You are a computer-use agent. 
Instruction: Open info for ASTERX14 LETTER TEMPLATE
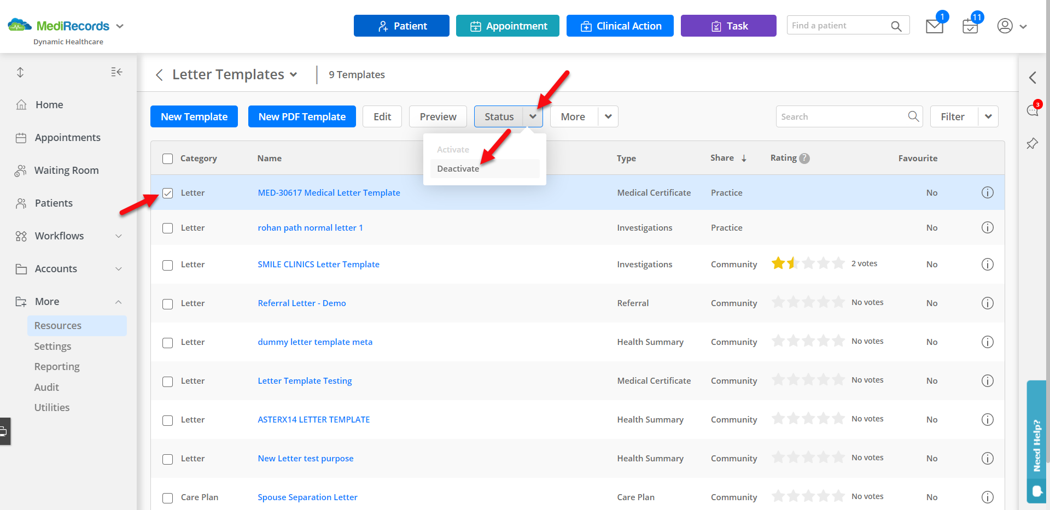987,419
